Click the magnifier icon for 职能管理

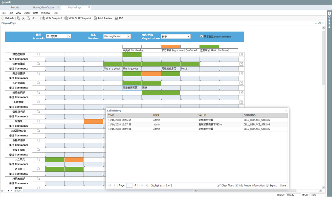39,102
